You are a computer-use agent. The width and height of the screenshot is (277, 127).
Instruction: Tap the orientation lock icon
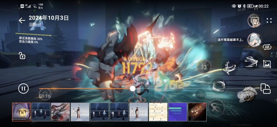[22, 56]
